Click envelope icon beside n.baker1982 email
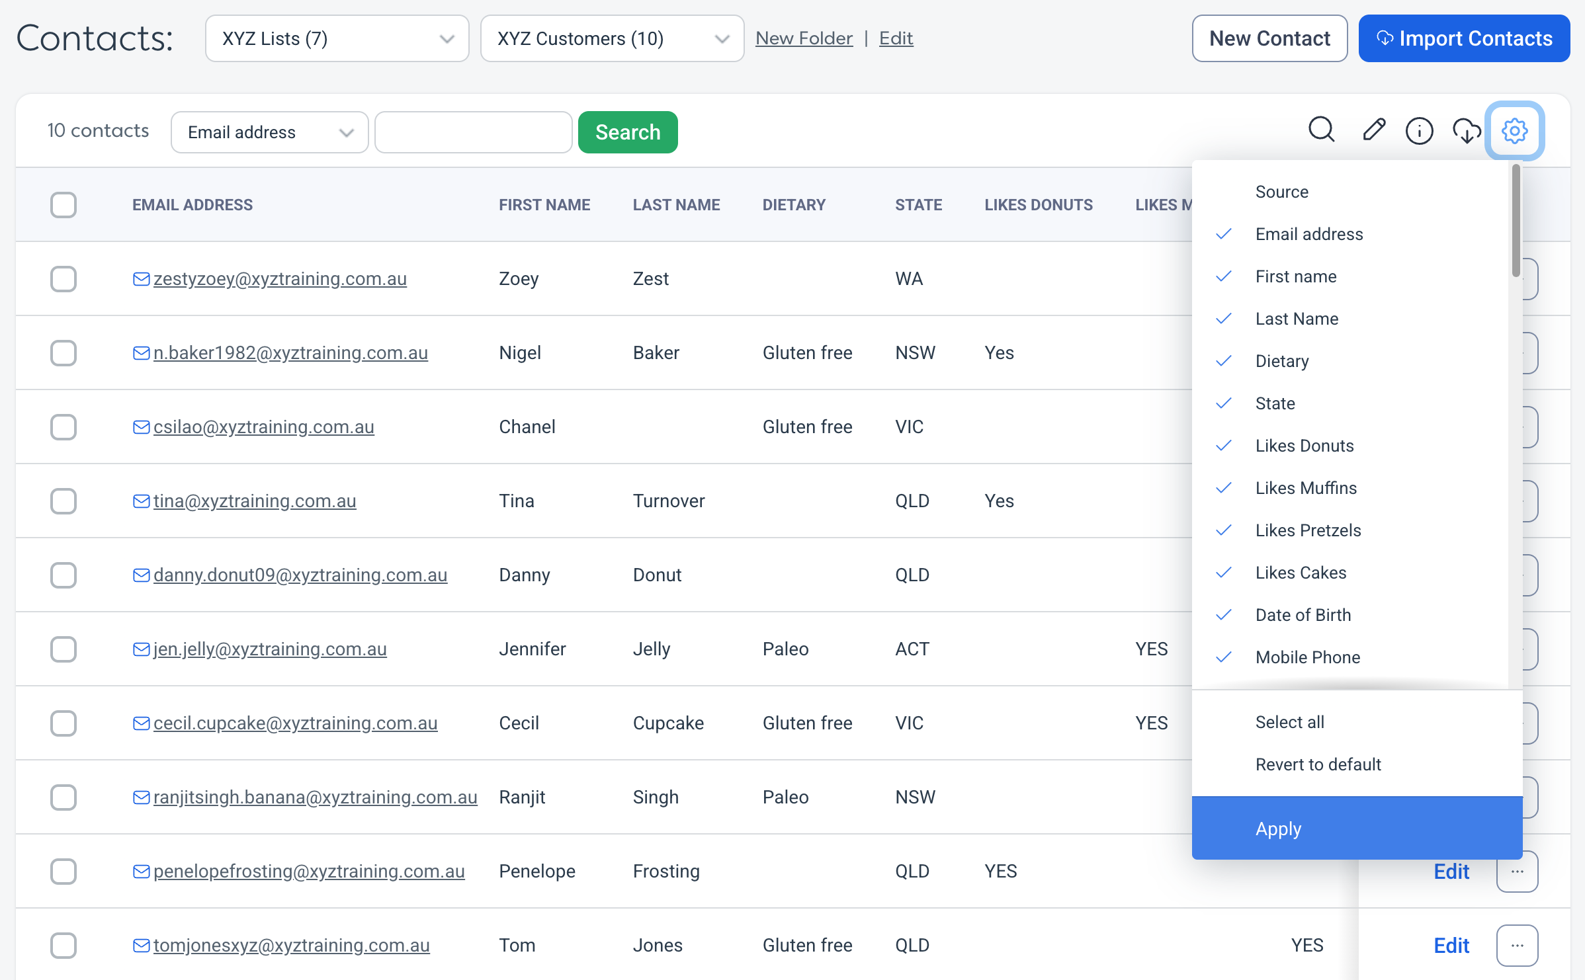The height and width of the screenshot is (980, 1585). [141, 353]
